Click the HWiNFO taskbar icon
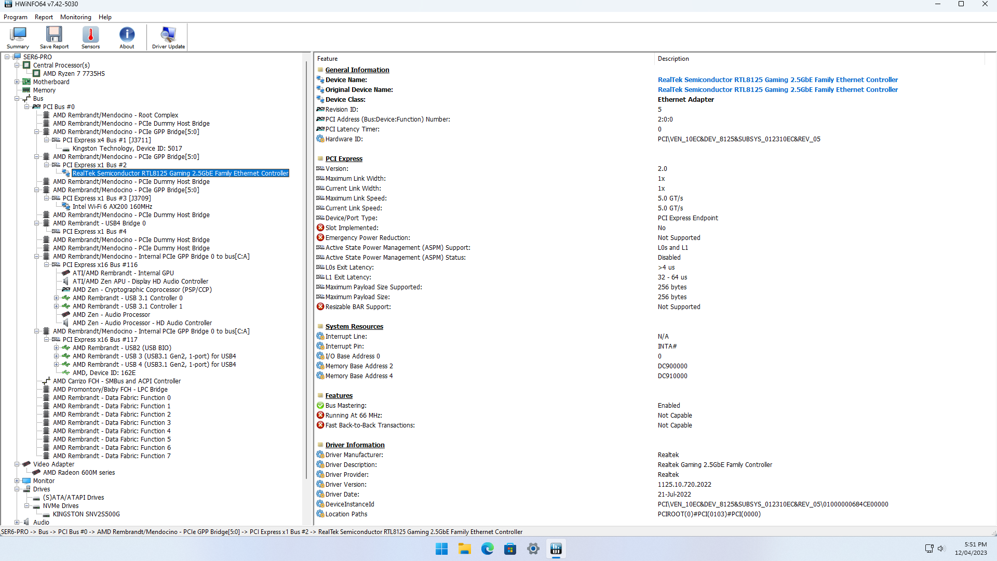The image size is (997, 561). coord(556,549)
